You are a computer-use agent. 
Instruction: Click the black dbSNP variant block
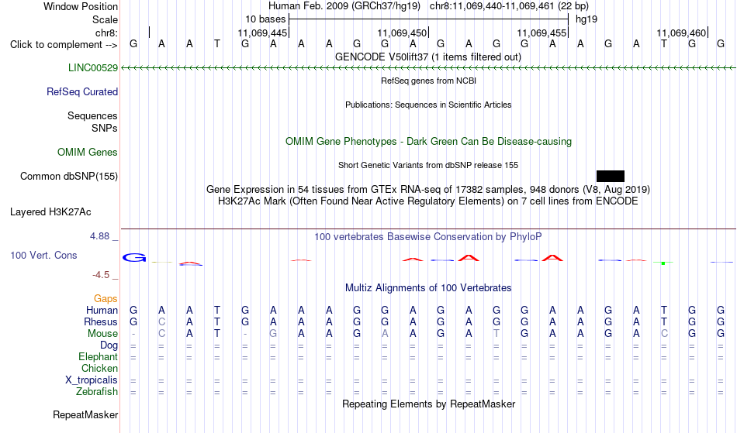(x=610, y=176)
